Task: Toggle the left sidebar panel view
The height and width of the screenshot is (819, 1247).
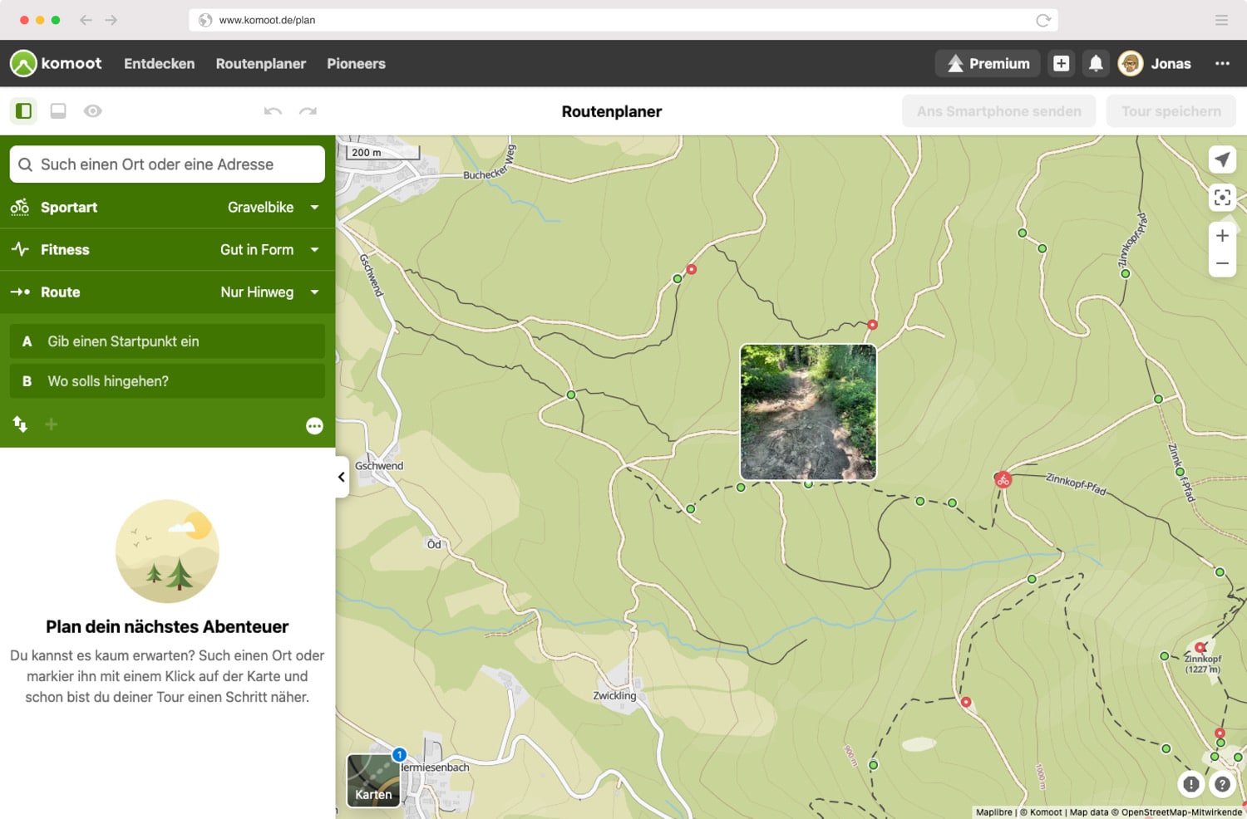Action: click(x=24, y=111)
